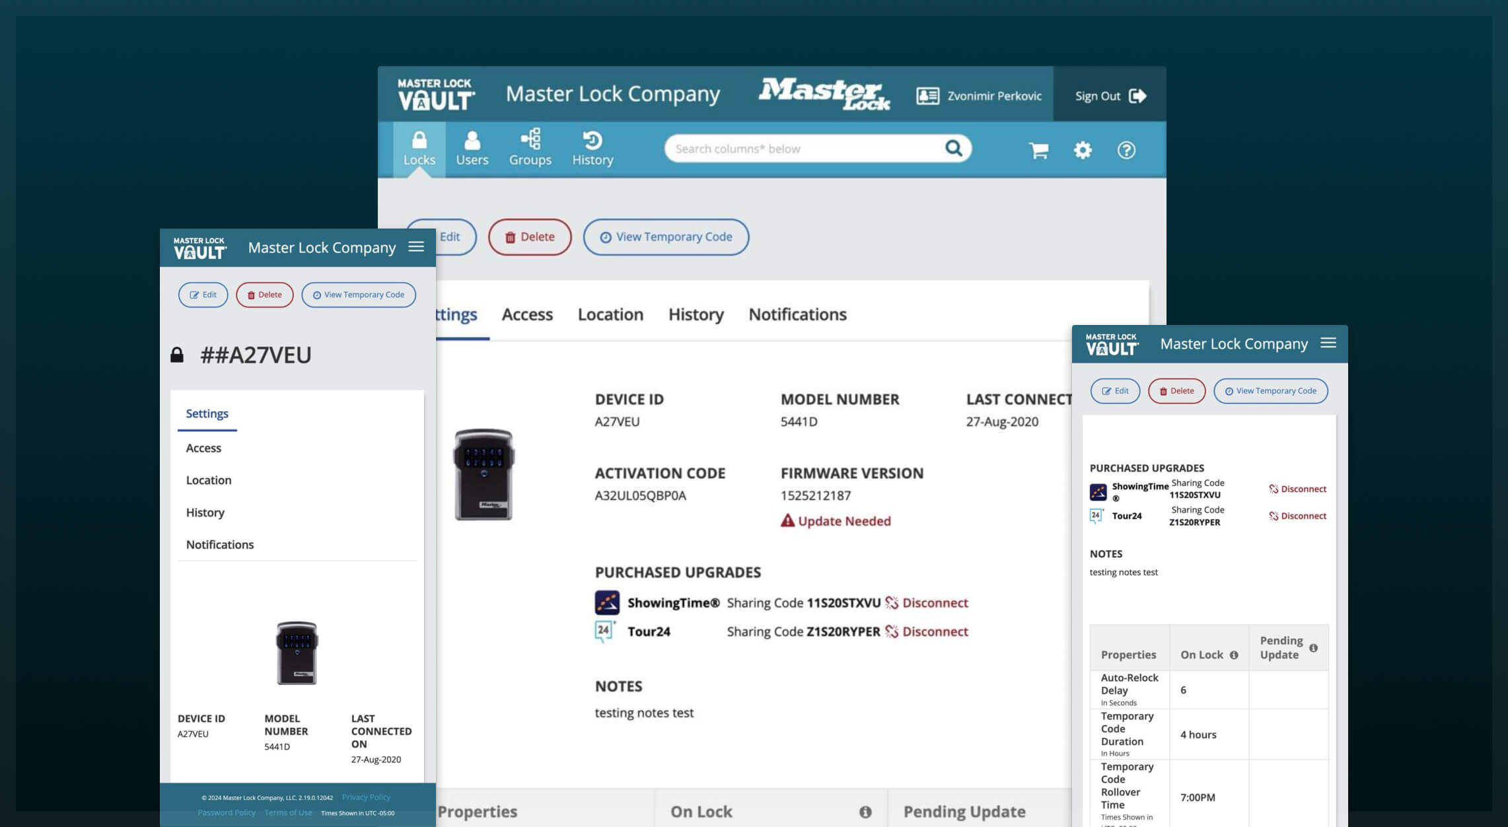This screenshot has height=827, width=1508.
Task: Switch to the Access tab in main window
Action: point(527,314)
